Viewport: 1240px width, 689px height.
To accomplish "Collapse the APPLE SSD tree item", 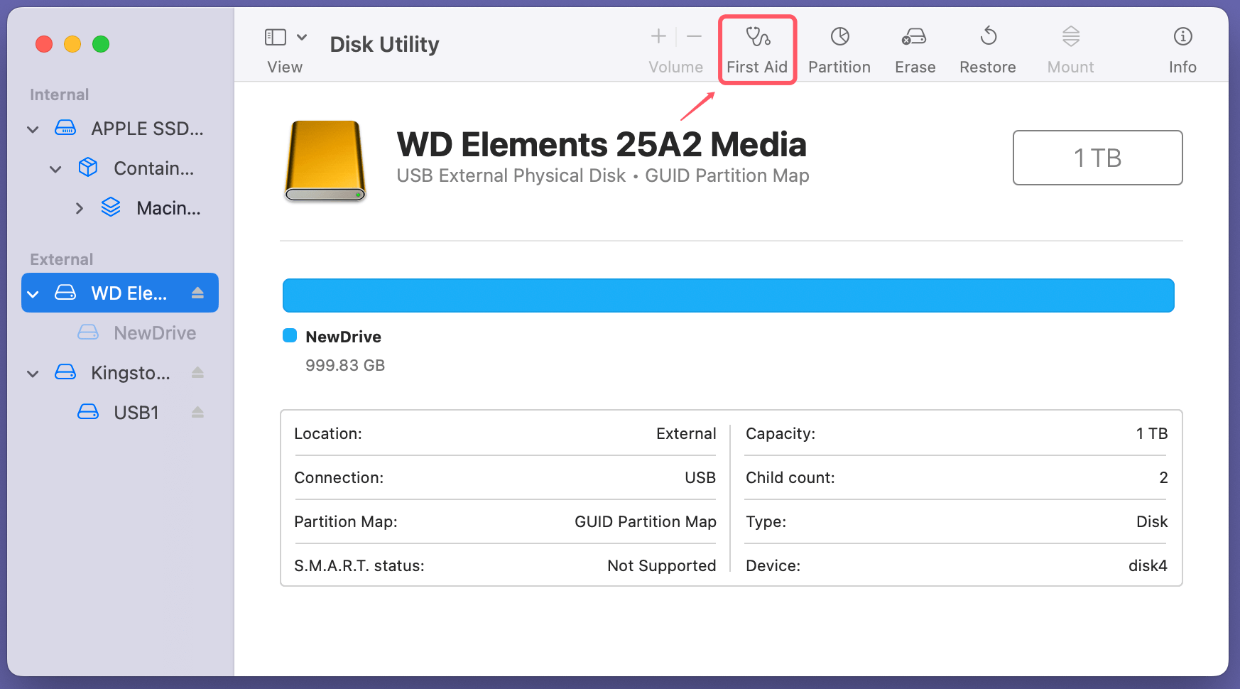I will tap(32, 129).
